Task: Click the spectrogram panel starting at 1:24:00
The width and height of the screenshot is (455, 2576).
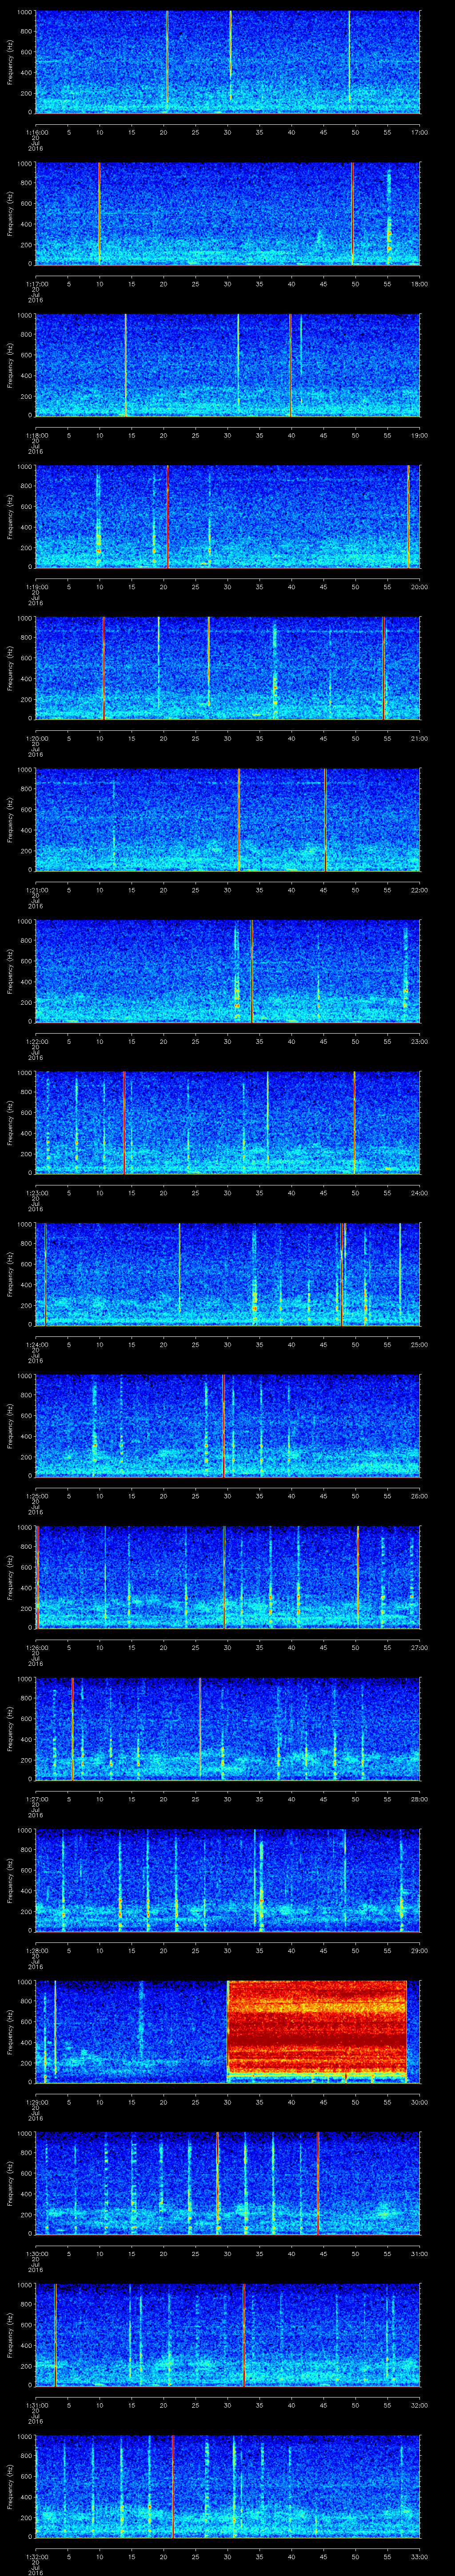Action: (228, 1274)
